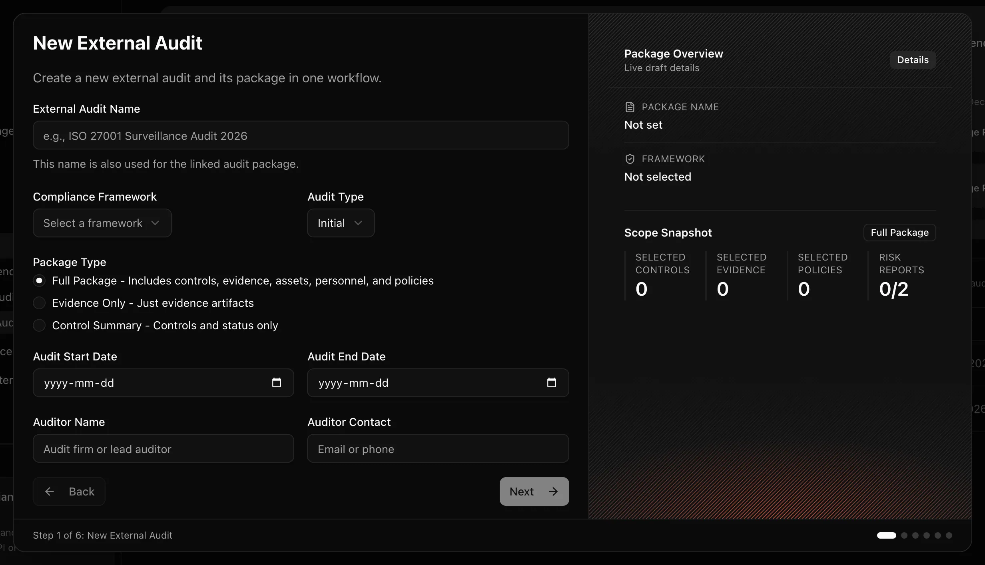
Task: Click the New External Audit title
Action: (x=118, y=43)
